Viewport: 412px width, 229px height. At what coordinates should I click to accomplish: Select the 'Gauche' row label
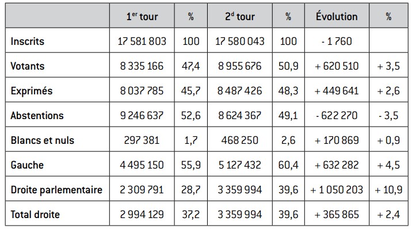coord(27,165)
